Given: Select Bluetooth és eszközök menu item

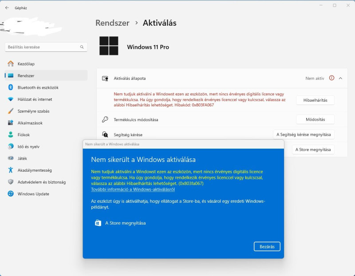Looking at the screenshot, I should click(46, 87).
